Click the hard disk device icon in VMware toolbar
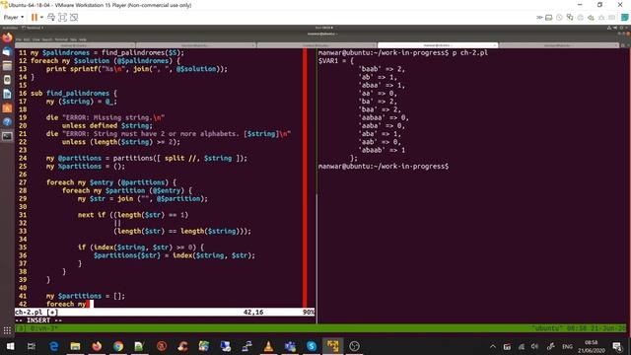 [x=549, y=18]
